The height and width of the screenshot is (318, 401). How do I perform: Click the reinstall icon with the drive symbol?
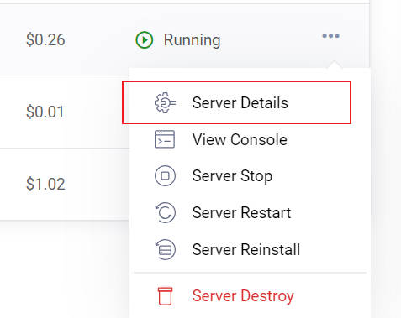[165, 249]
